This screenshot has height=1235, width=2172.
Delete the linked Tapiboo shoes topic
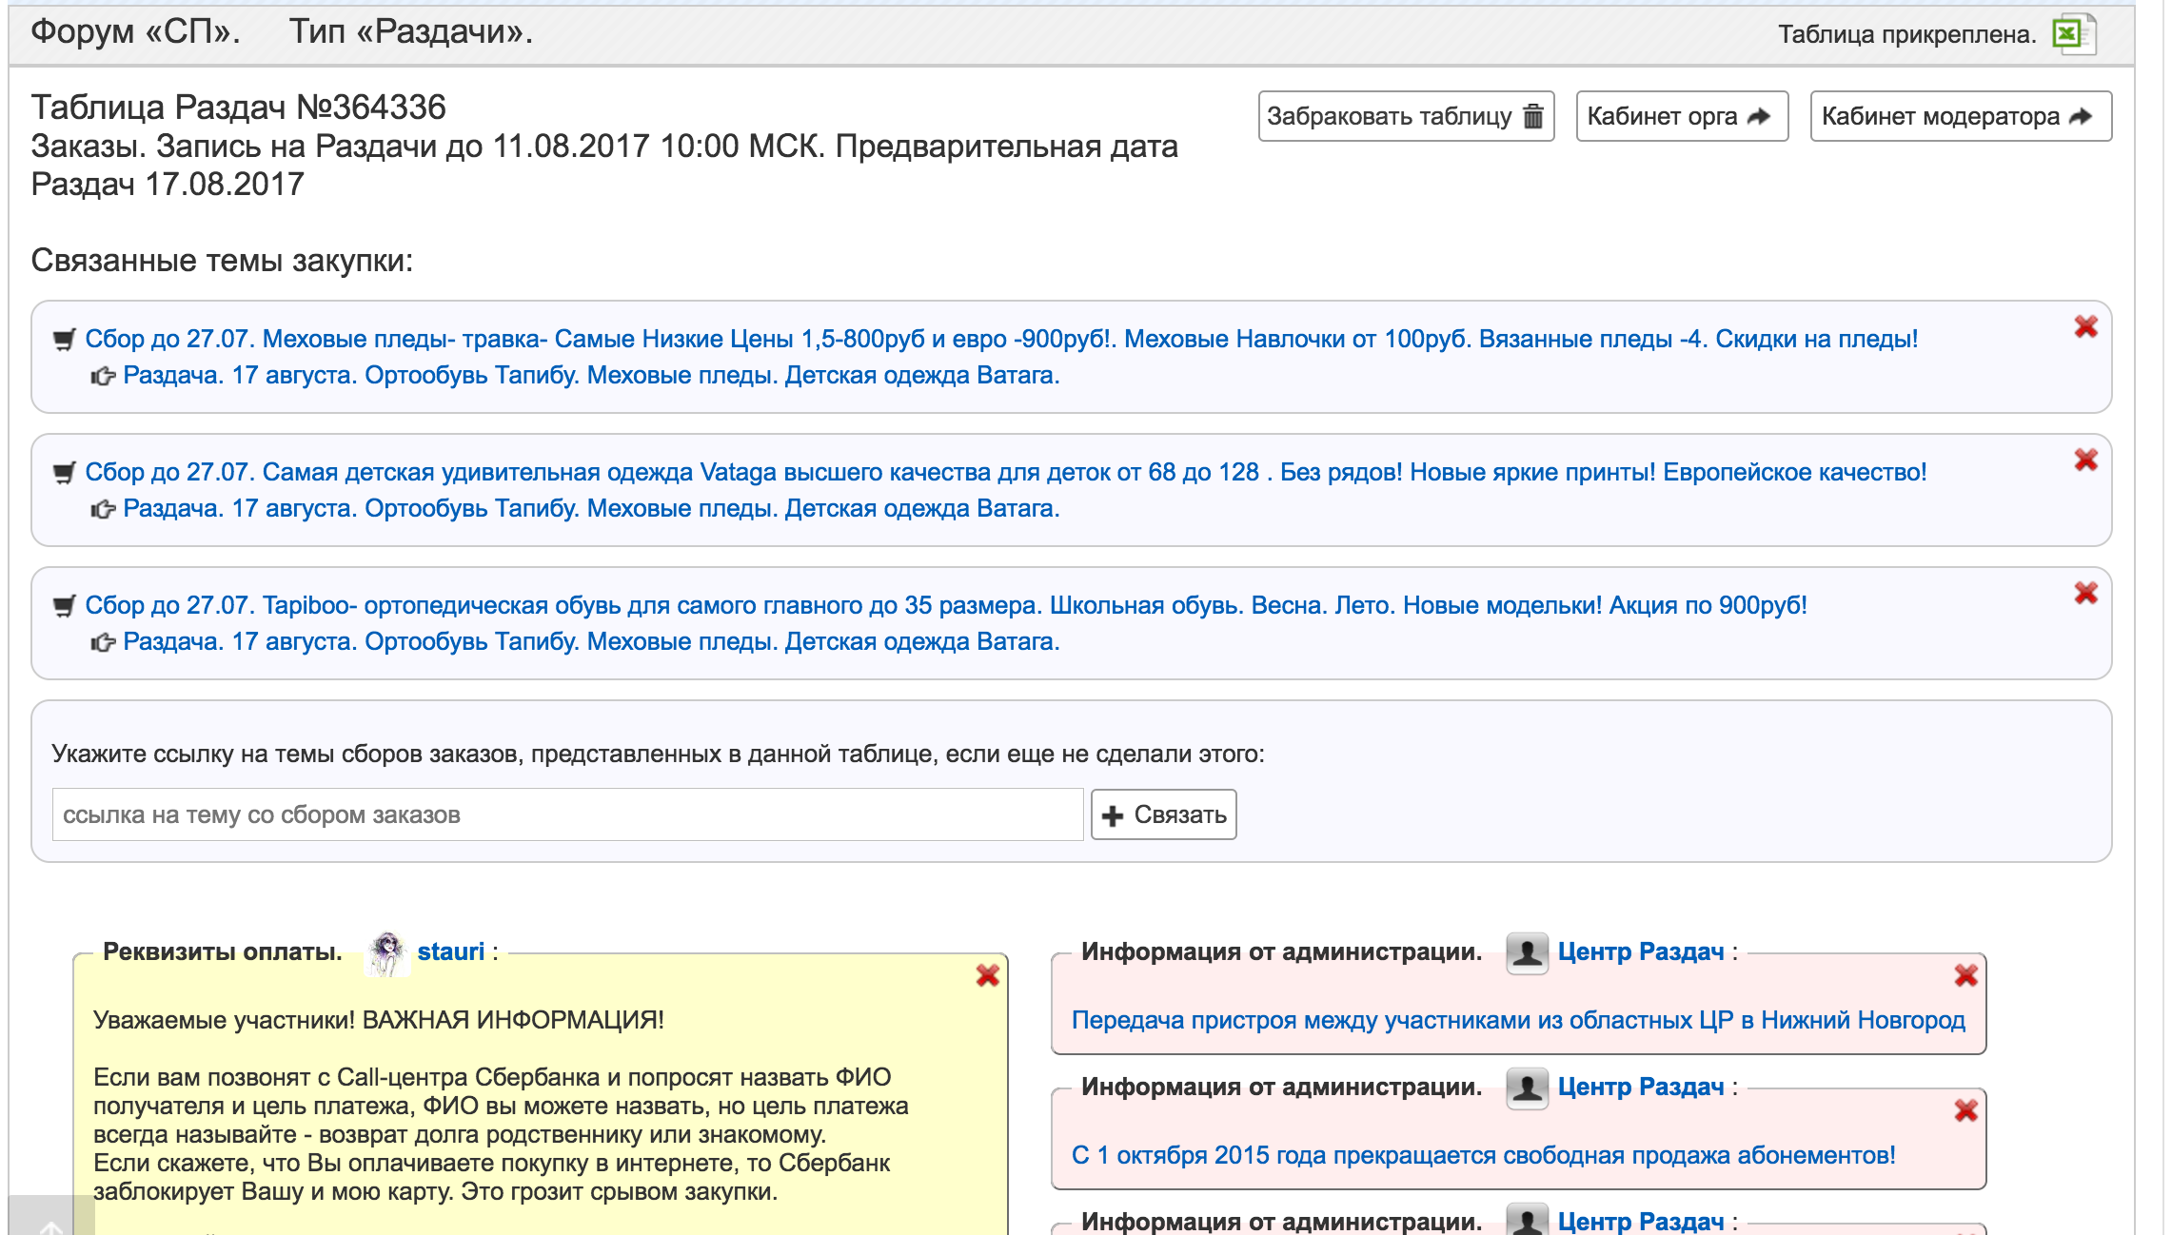click(x=2085, y=594)
